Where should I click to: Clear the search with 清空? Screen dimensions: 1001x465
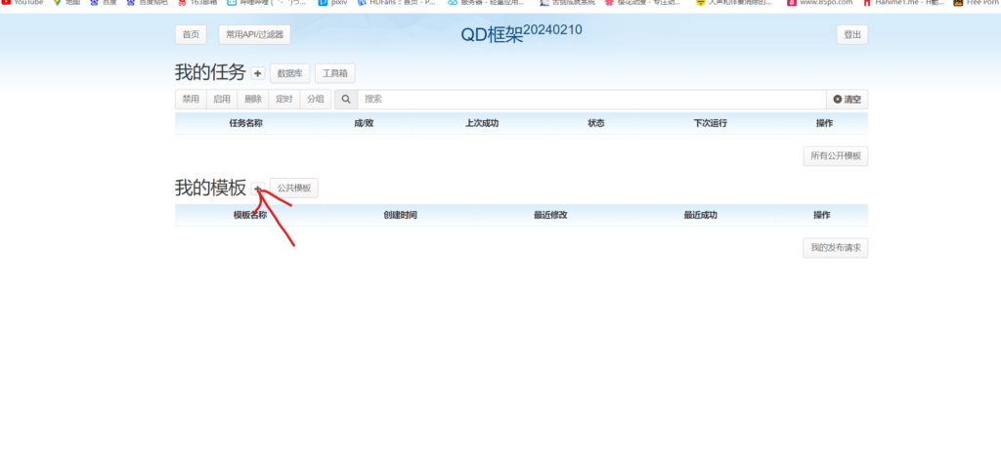[848, 100]
